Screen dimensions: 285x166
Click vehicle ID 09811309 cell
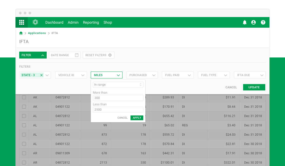62,153
